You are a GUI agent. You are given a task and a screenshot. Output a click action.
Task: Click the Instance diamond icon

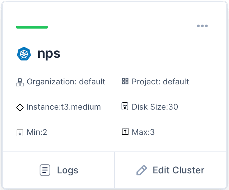[20, 108]
